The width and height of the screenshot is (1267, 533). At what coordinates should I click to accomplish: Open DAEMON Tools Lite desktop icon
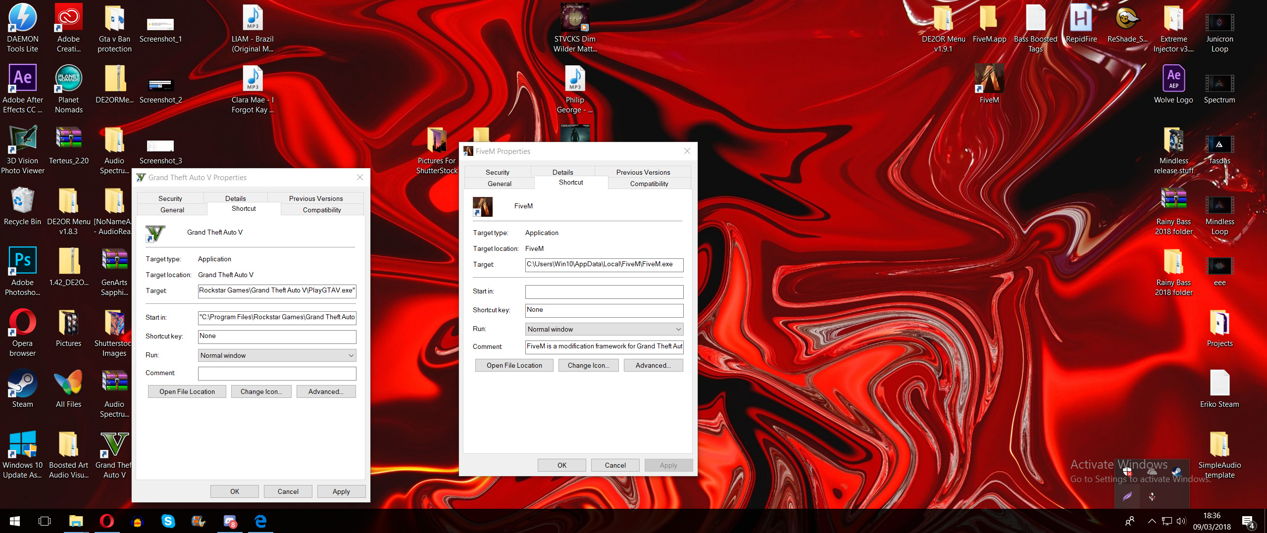22,27
